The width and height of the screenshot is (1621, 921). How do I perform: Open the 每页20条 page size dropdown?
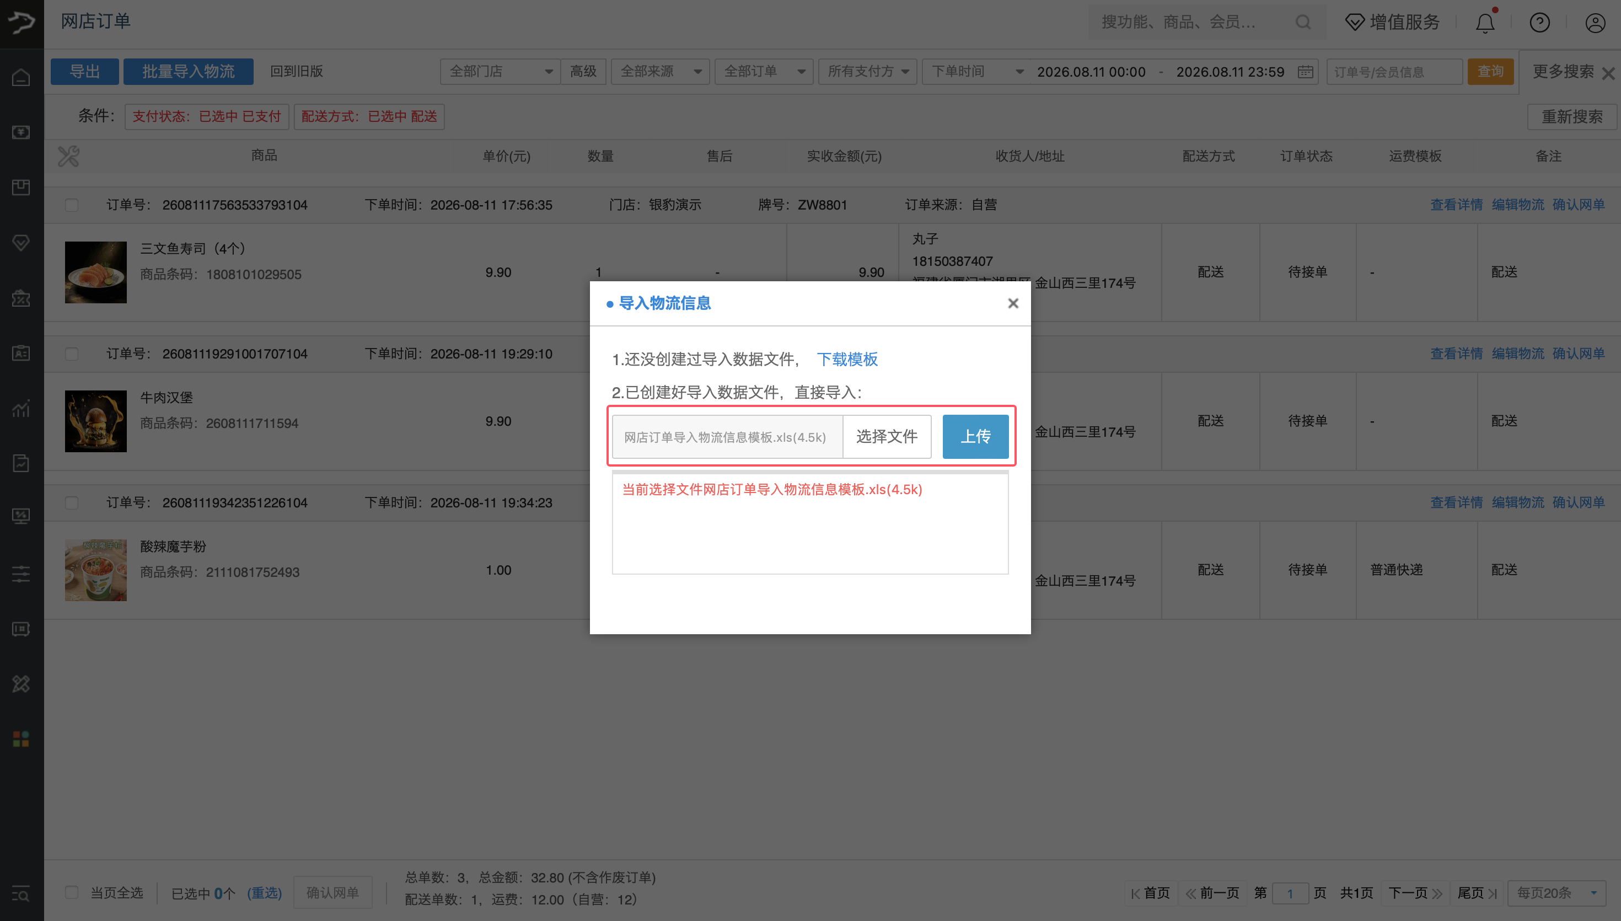1556,892
